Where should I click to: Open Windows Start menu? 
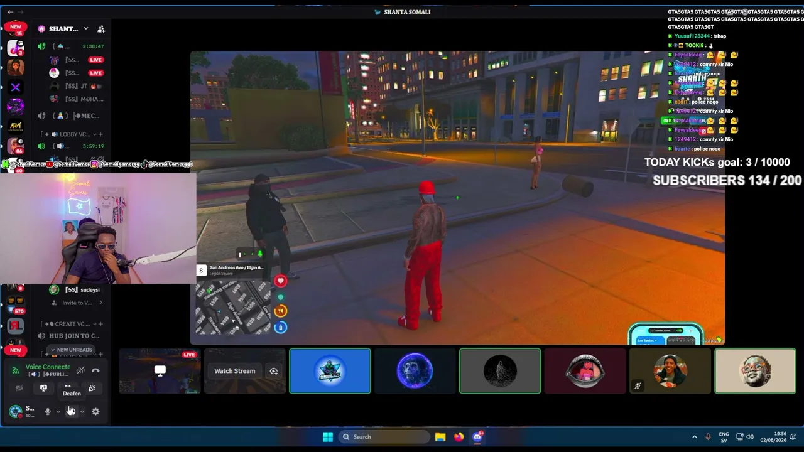pyautogui.click(x=328, y=437)
